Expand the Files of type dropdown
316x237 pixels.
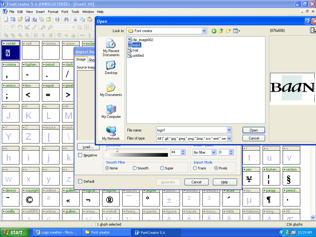click(x=229, y=138)
